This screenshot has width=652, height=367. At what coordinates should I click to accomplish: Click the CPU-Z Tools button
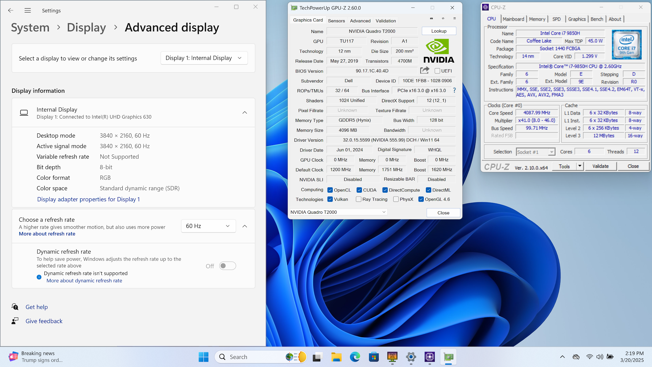(564, 166)
